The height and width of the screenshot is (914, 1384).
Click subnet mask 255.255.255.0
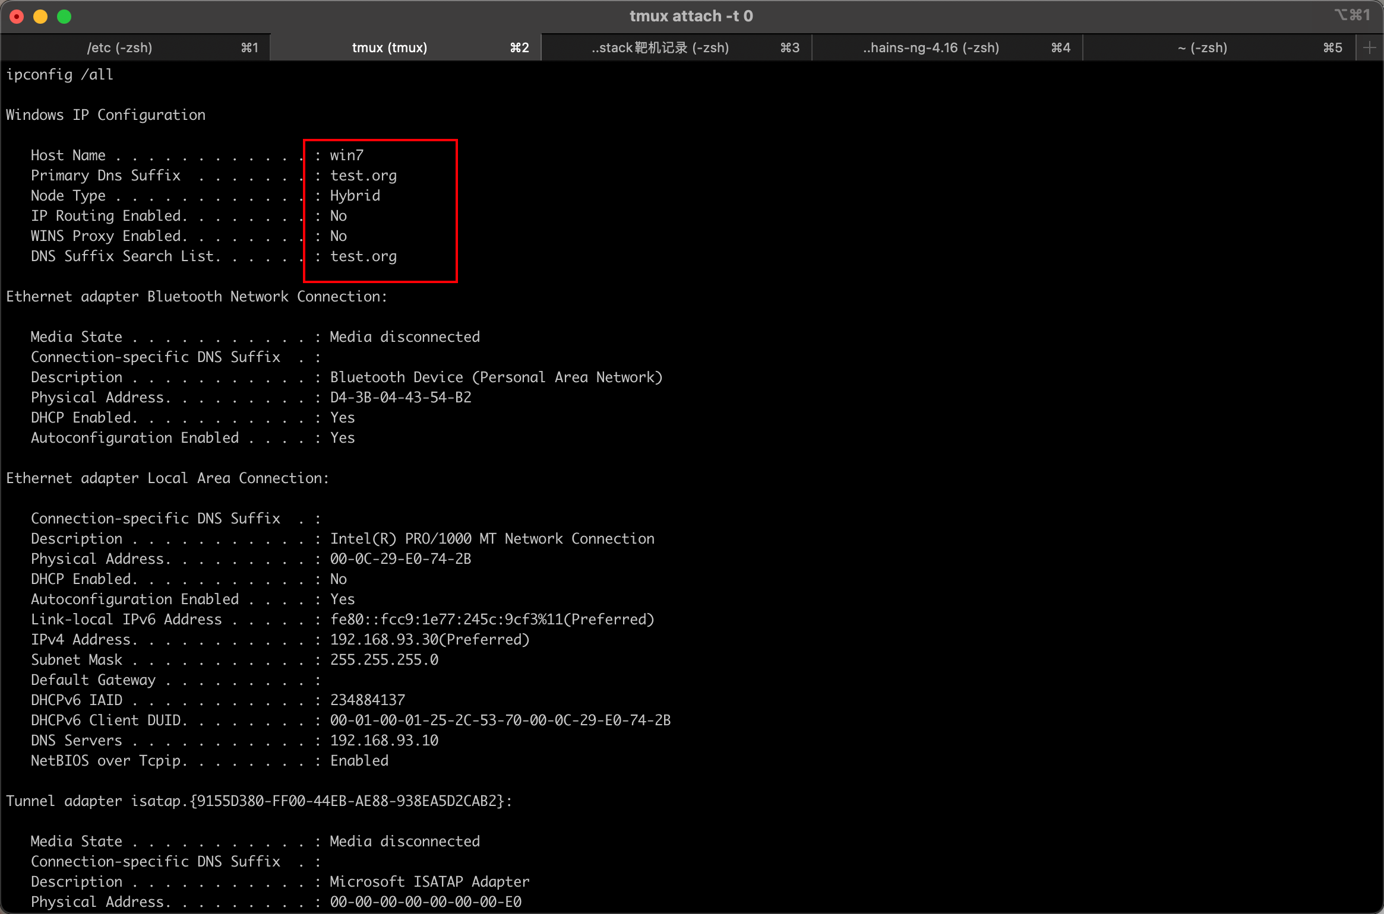point(384,660)
